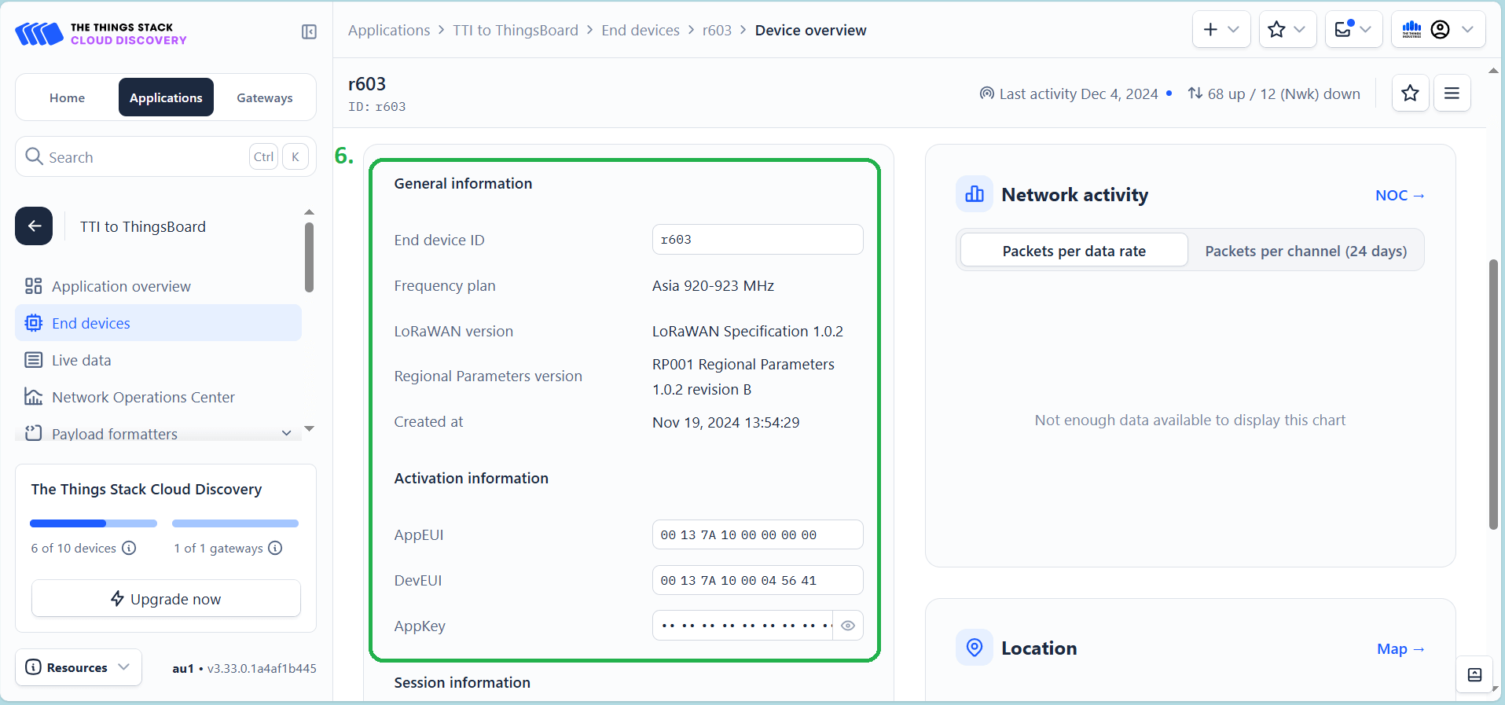Switch to the Applications tab
Viewport: 1505px width, 705px height.
[166, 97]
